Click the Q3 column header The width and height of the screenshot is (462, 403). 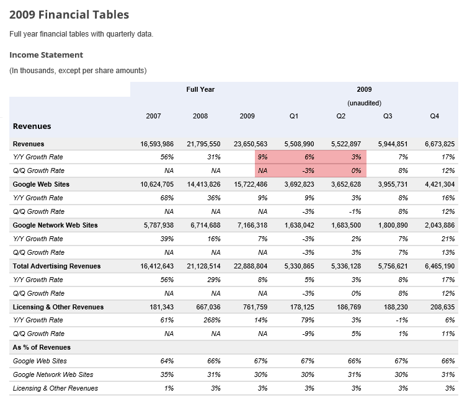click(x=388, y=116)
